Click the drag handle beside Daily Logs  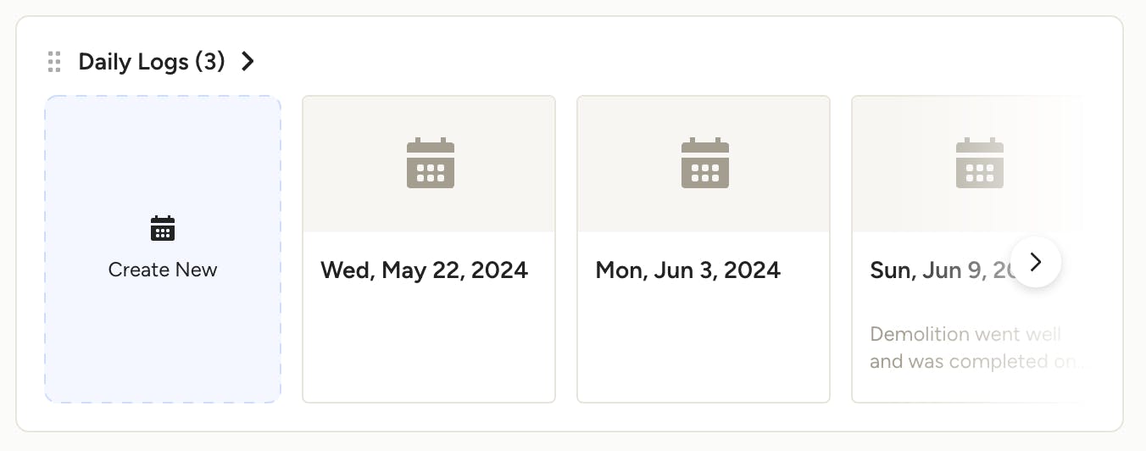tap(54, 62)
